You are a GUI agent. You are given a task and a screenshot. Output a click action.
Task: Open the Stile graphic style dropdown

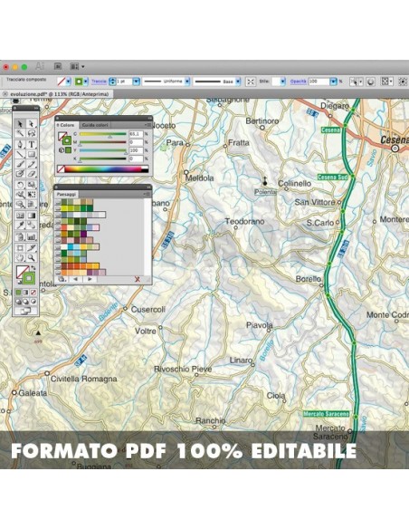click(x=282, y=82)
